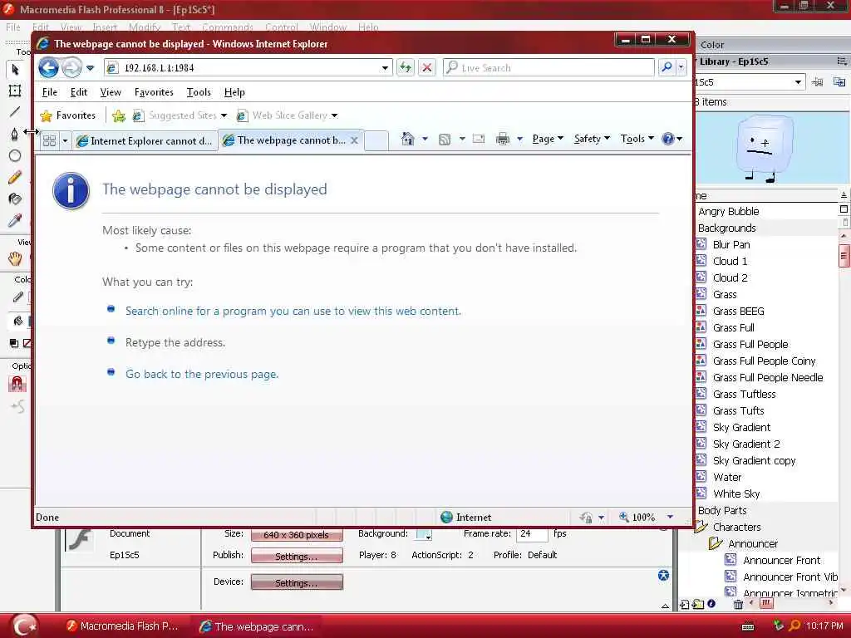851x638 pixels.
Task: Click the Library delete trash icon
Action: [738, 604]
